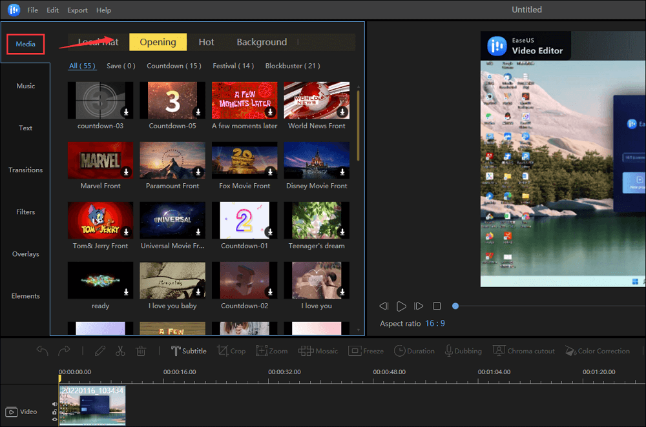
Task: Step to previous frame in preview
Action: [x=384, y=306]
